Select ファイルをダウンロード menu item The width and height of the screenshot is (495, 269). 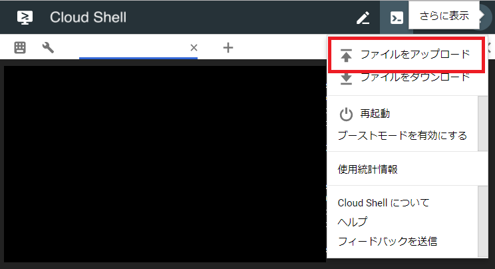tap(406, 77)
